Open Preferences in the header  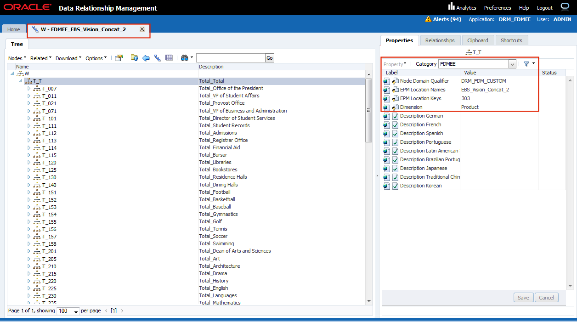(x=498, y=8)
